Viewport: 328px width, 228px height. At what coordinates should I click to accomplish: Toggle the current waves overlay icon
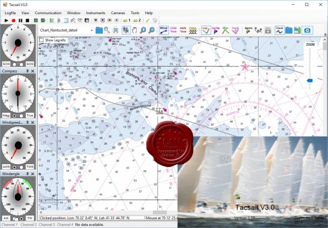coord(192,31)
